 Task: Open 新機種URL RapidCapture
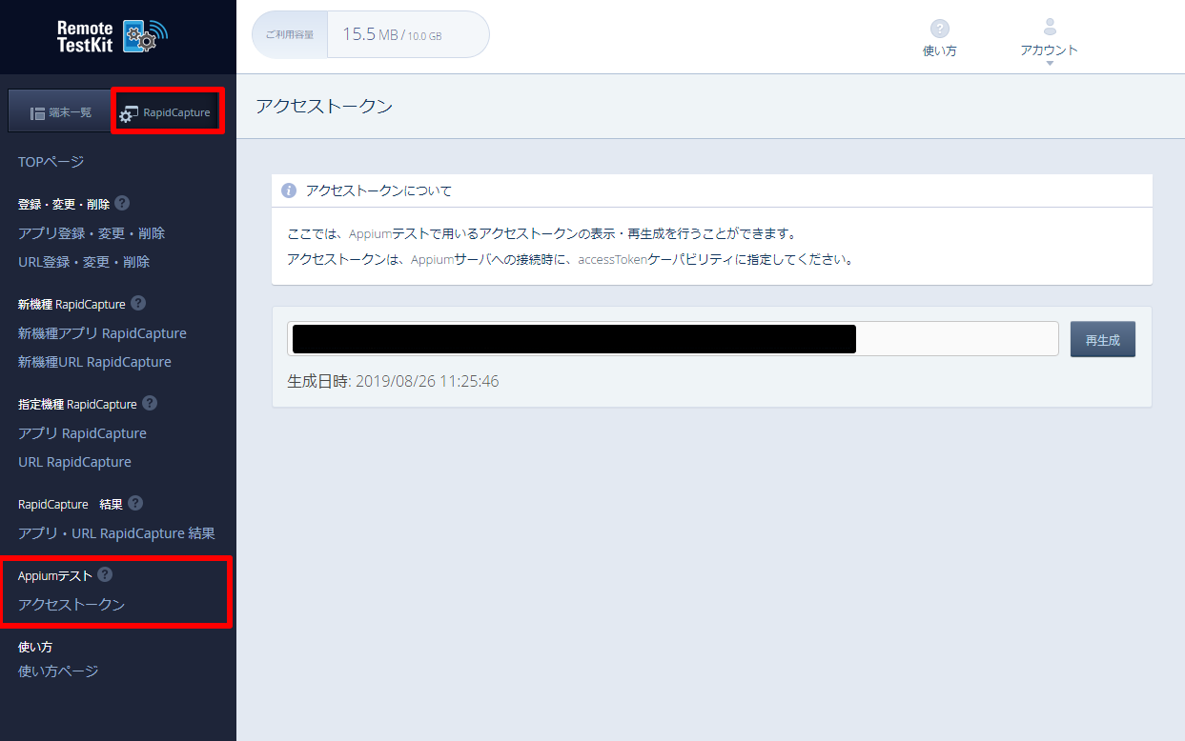[x=94, y=362]
